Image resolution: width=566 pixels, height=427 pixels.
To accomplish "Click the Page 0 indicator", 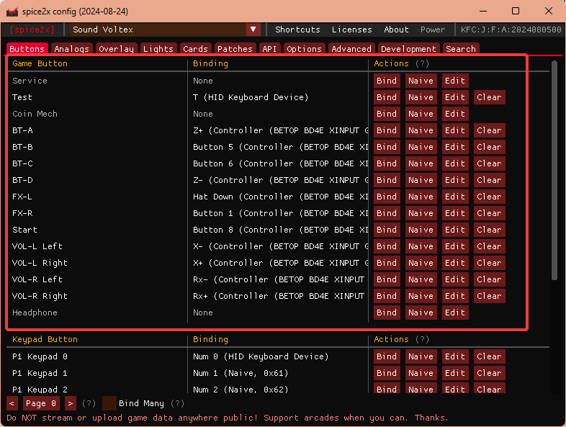I will point(40,403).
